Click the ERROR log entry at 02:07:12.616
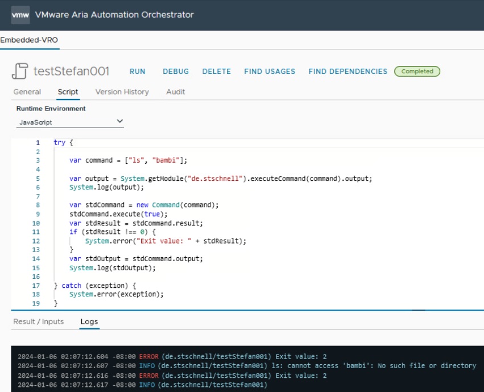 click(x=172, y=376)
